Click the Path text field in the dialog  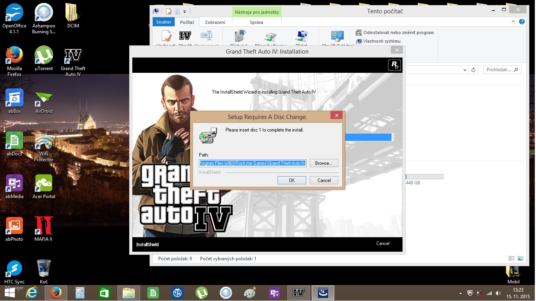coord(253,163)
